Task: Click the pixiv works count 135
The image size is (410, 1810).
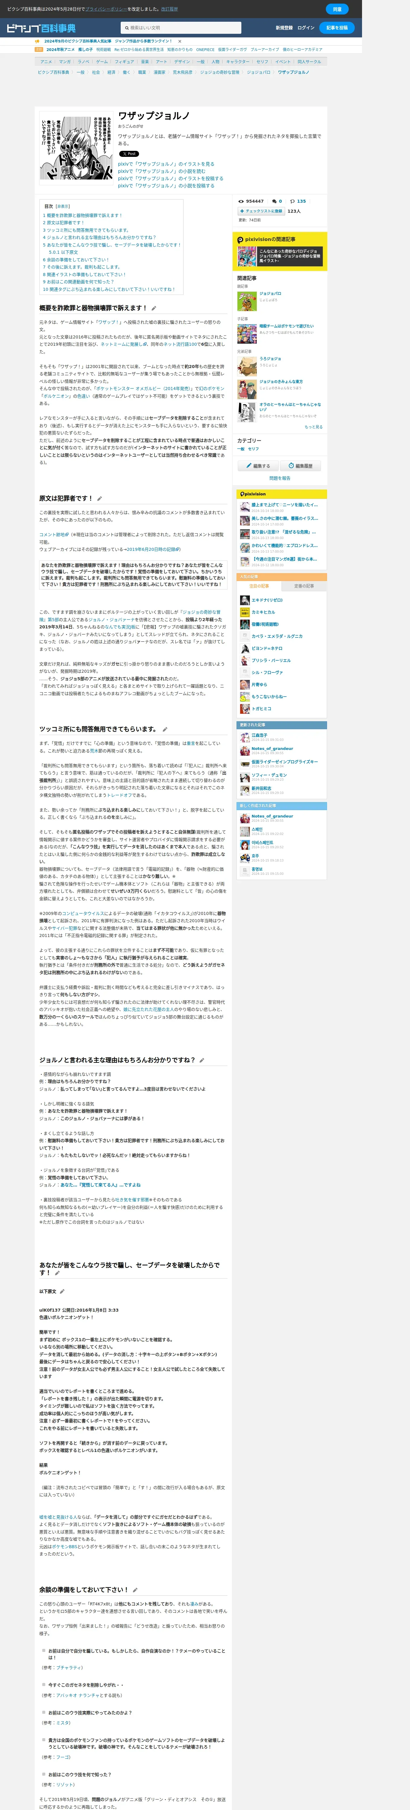Action: (x=301, y=202)
